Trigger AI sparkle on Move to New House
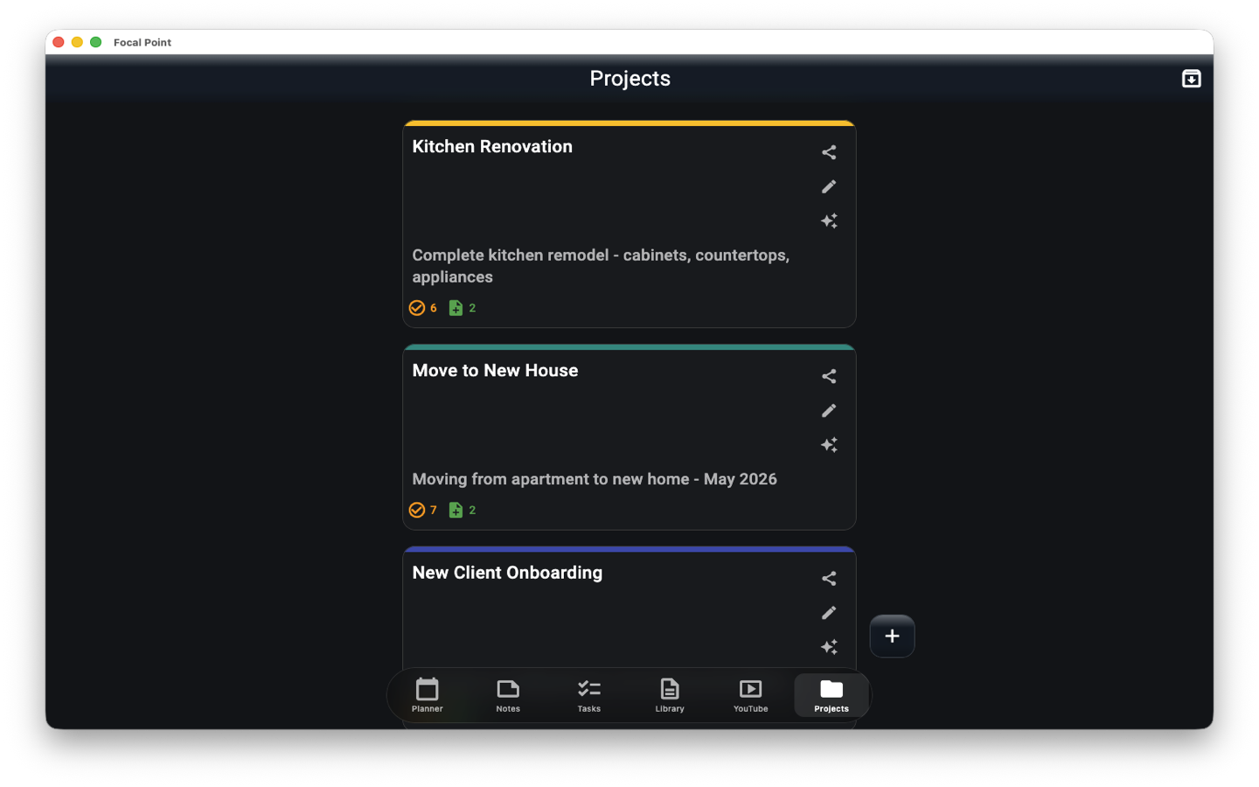 (829, 444)
